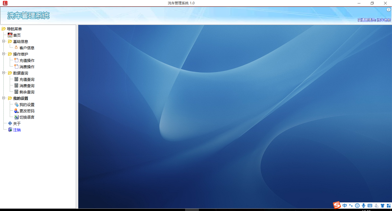Click the Sogou microphone voice input icon
This screenshot has height=211, width=392.
coord(364,206)
